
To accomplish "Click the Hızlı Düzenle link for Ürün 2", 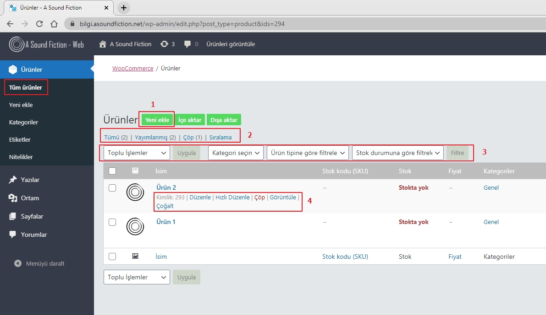I will point(232,198).
